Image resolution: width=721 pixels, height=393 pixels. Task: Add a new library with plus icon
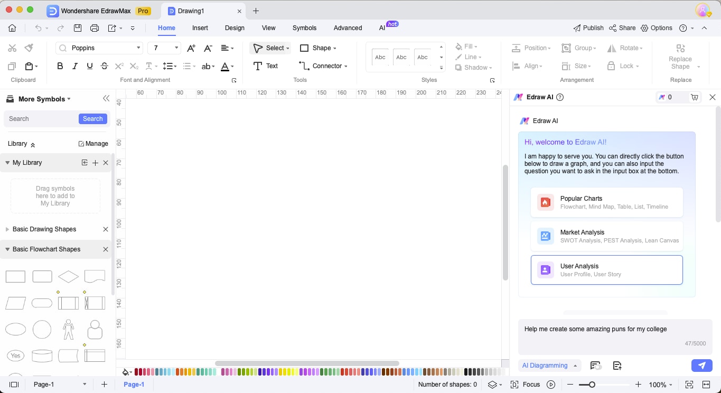pos(95,163)
